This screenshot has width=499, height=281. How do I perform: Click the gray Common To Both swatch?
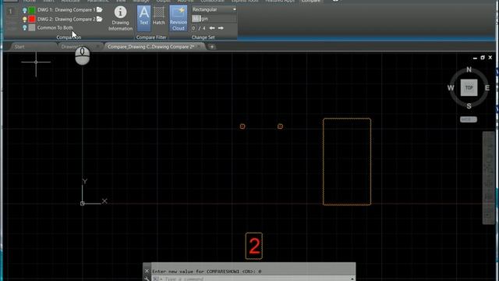coord(32,28)
